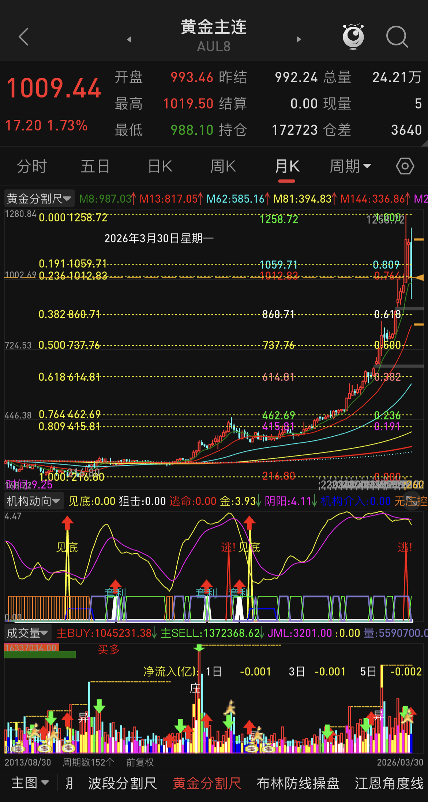Viewport: 428px width, 802px height.
Task: Tap the 0.500 737.76 Fibonacci level
Action: (x=69, y=345)
